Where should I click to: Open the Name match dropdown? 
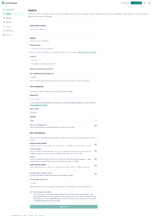pyautogui.click(x=64, y=113)
